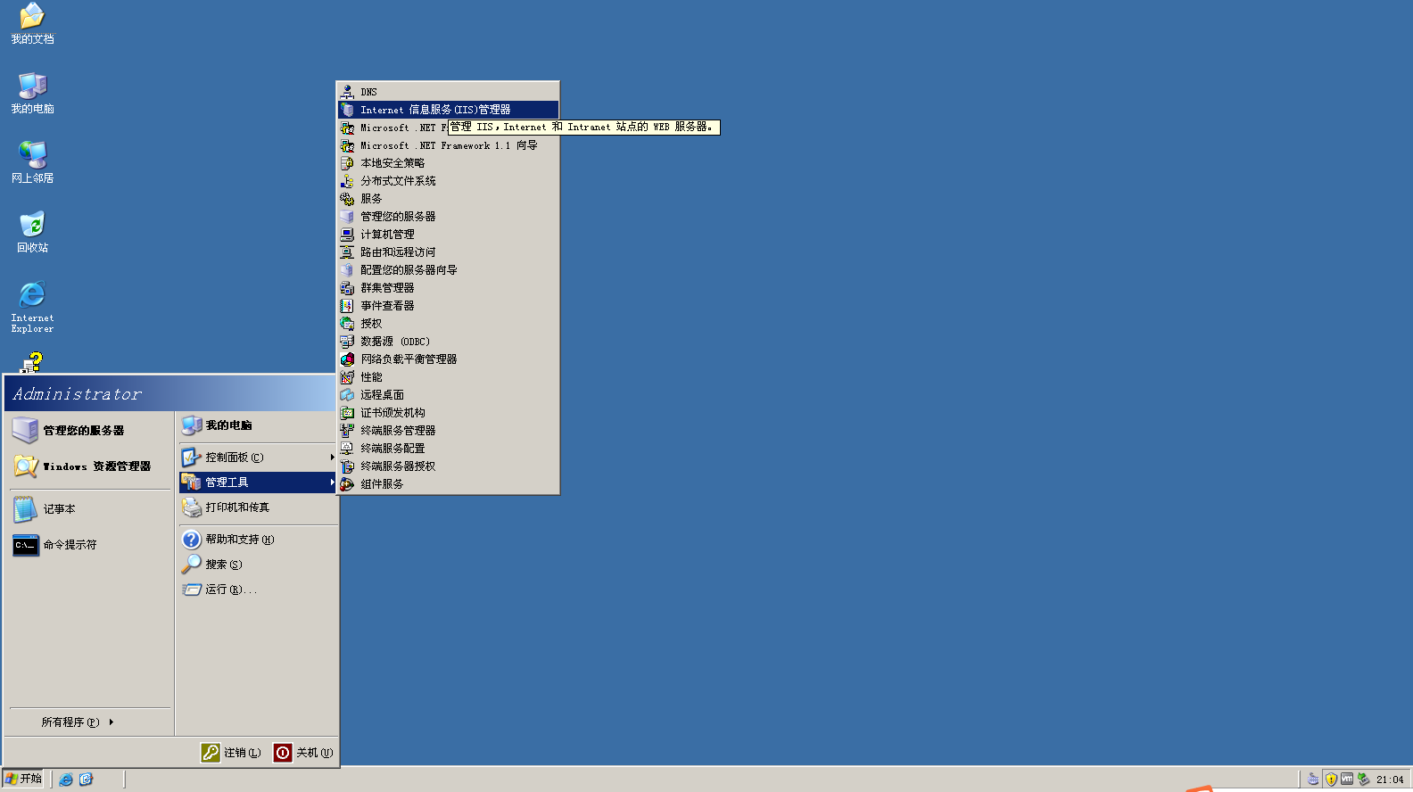1413x792 pixels.
Task: Click the 注销 log off button
Action: tap(231, 753)
